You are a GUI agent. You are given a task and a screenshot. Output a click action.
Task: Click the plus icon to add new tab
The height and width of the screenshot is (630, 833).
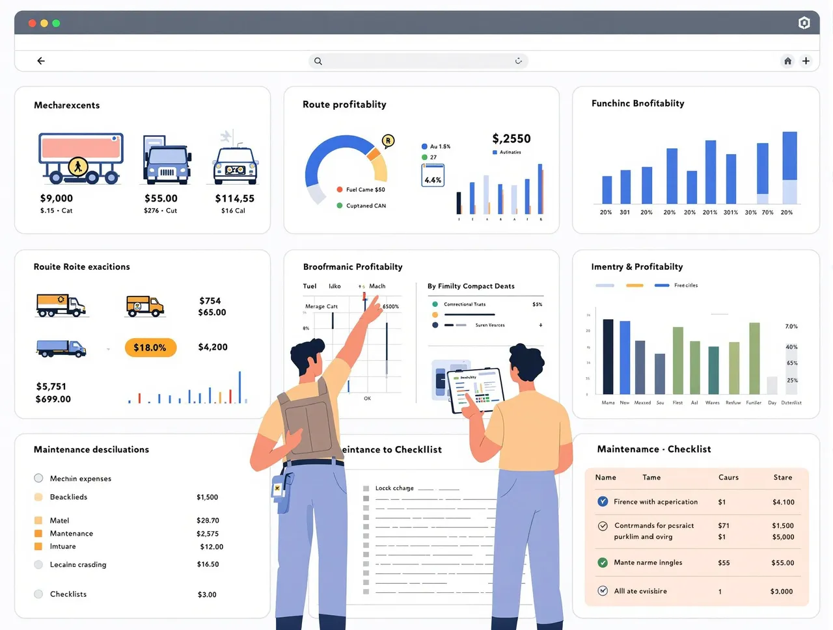coord(806,61)
